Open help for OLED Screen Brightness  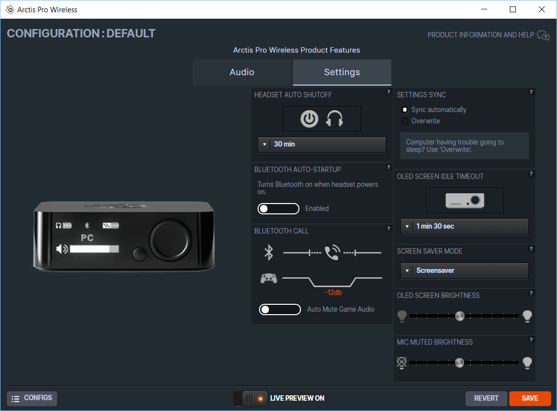pyautogui.click(x=531, y=293)
